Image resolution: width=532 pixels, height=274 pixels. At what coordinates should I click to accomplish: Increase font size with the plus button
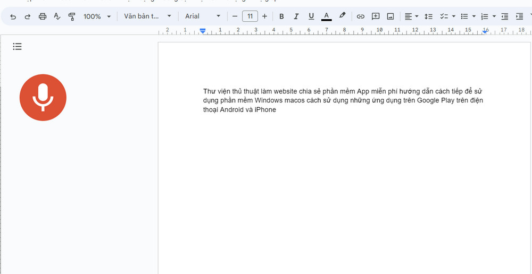(265, 16)
